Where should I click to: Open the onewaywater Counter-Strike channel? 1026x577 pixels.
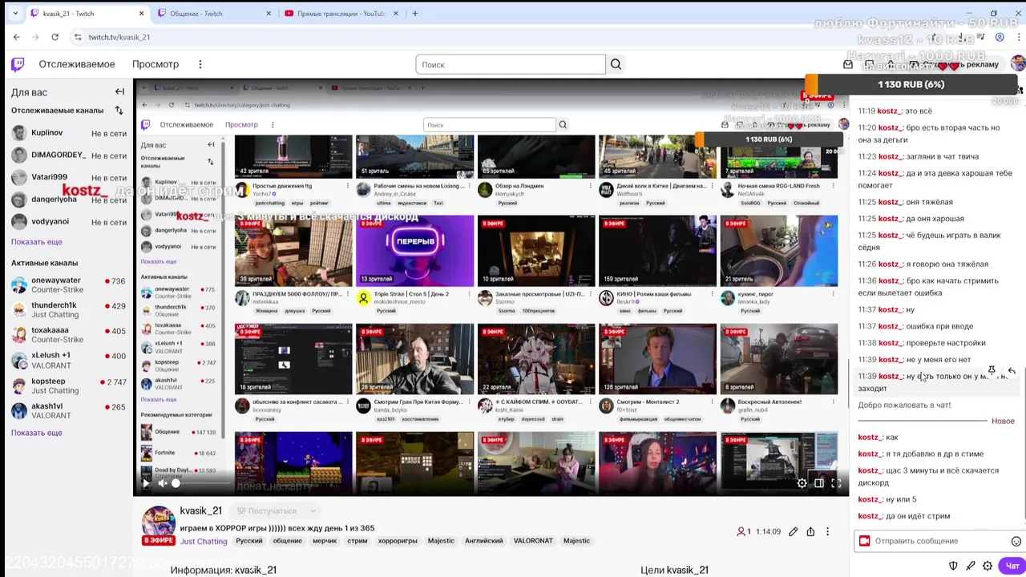(x=69, y=285)
